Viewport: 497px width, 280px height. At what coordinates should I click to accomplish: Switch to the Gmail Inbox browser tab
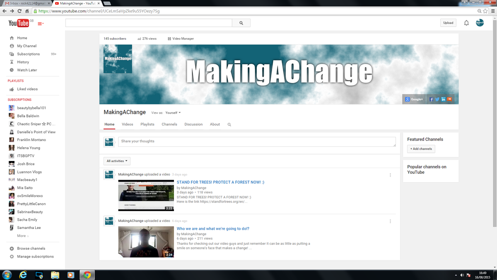click(27, 3)
